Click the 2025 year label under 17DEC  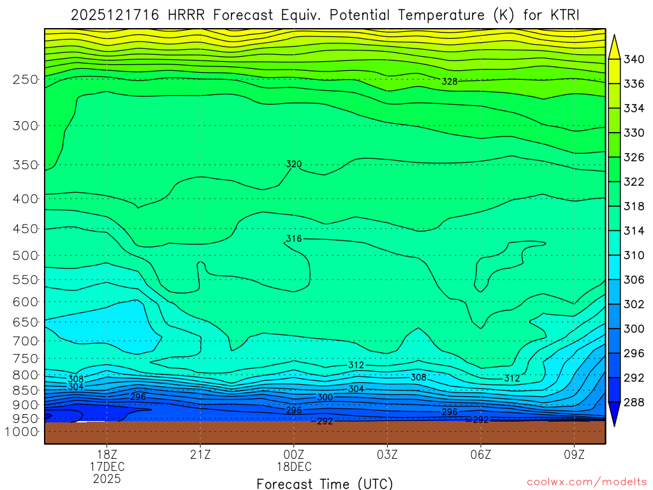pos(107,479)
